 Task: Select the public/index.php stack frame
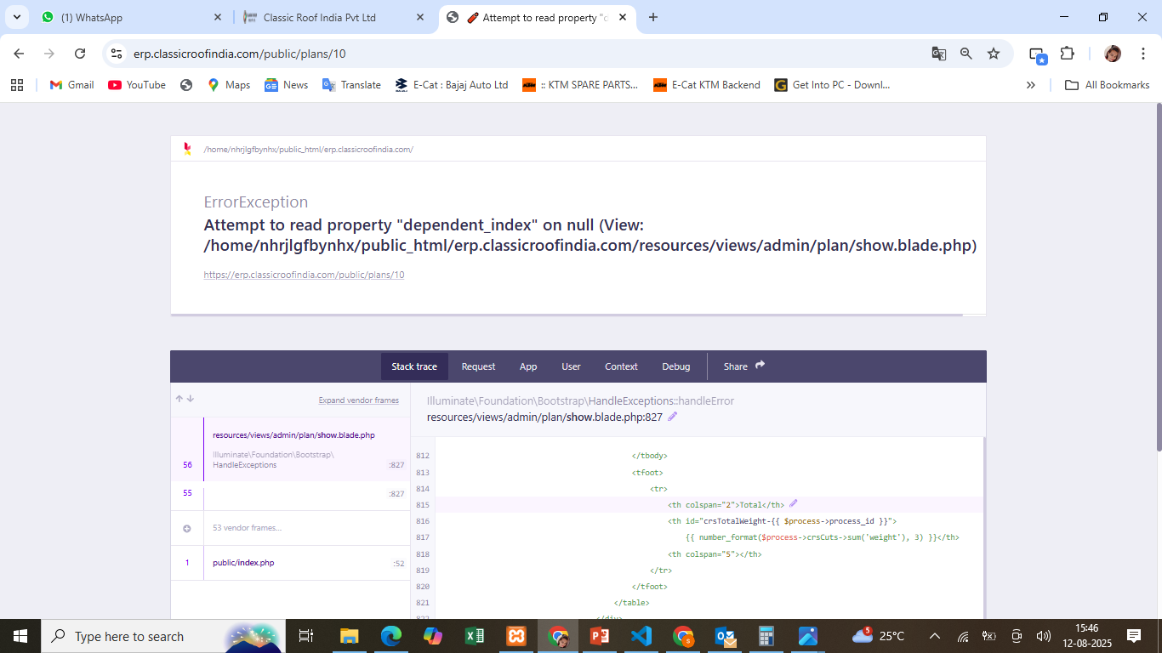243,563
